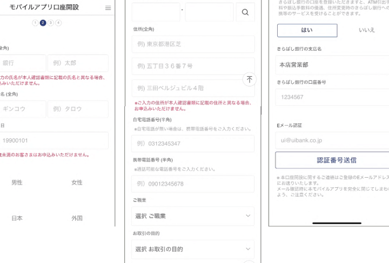Choose 外国 nationality option
Screen dimensions: 389x263
tap(77, 218)
